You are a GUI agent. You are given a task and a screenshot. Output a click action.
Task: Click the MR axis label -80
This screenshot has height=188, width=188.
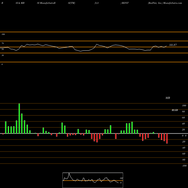coord(183,160)
